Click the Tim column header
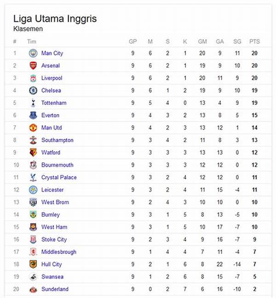 (32, 41)
